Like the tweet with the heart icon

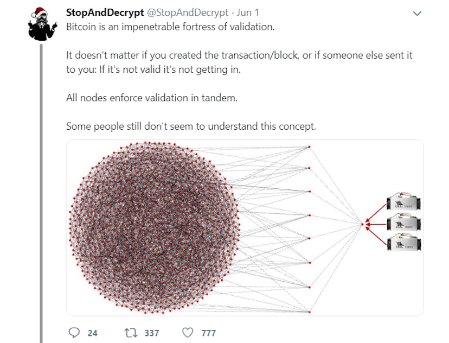[x=188, y=332]
